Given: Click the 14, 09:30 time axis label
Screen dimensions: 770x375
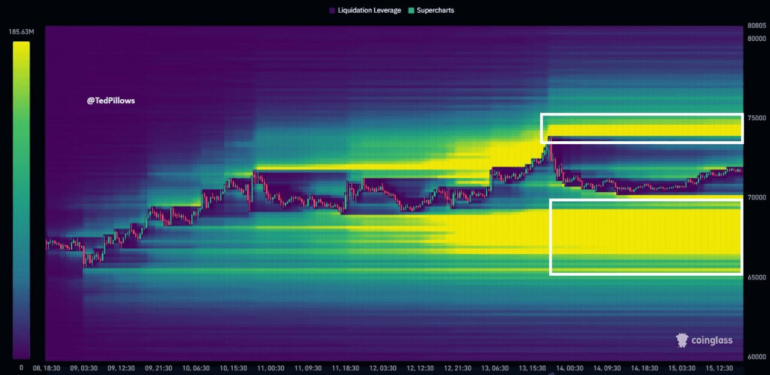Looking at the screenshot, I should coord(608,368).
